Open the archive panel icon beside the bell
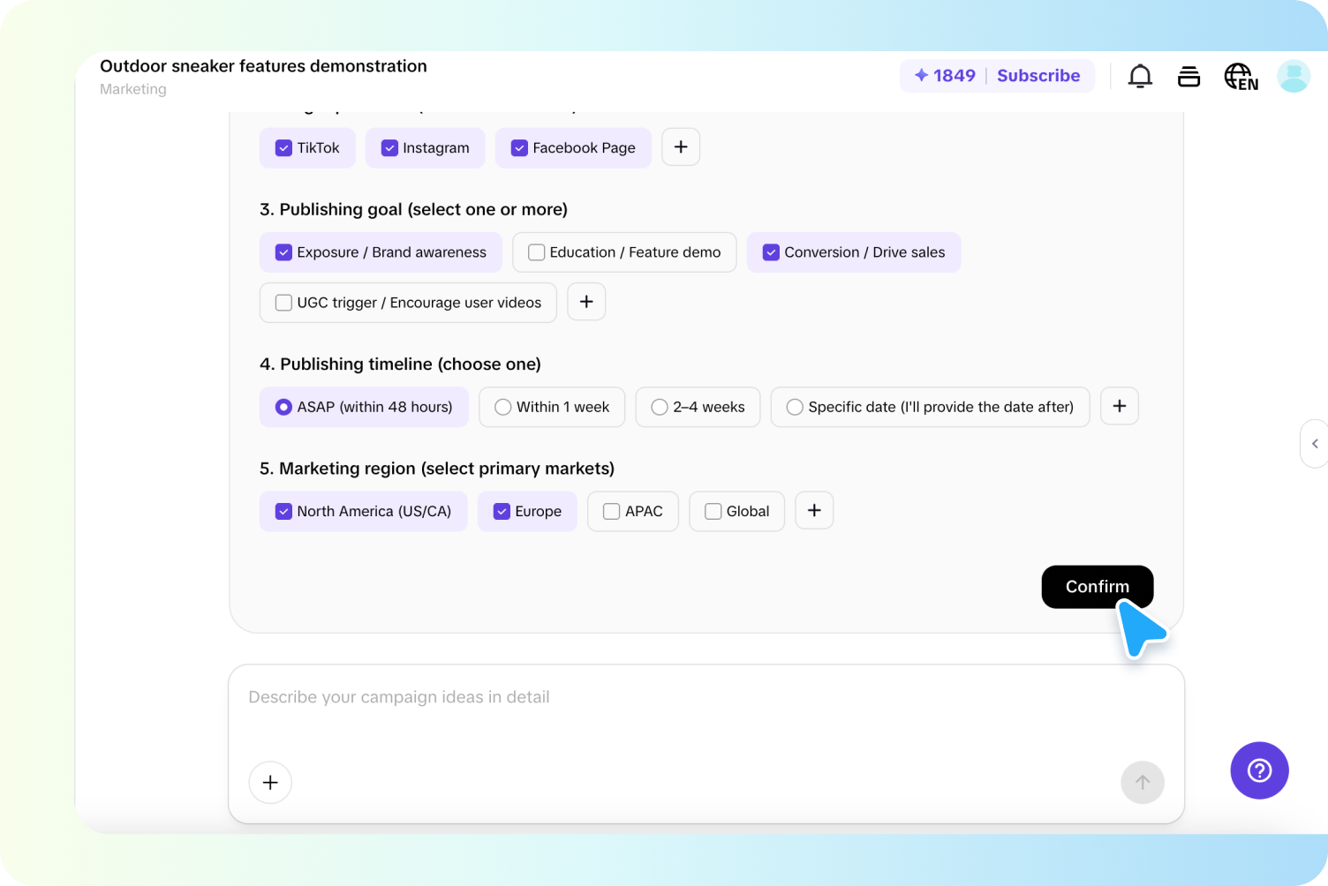1328x886 pixels. click(1188, 76)
